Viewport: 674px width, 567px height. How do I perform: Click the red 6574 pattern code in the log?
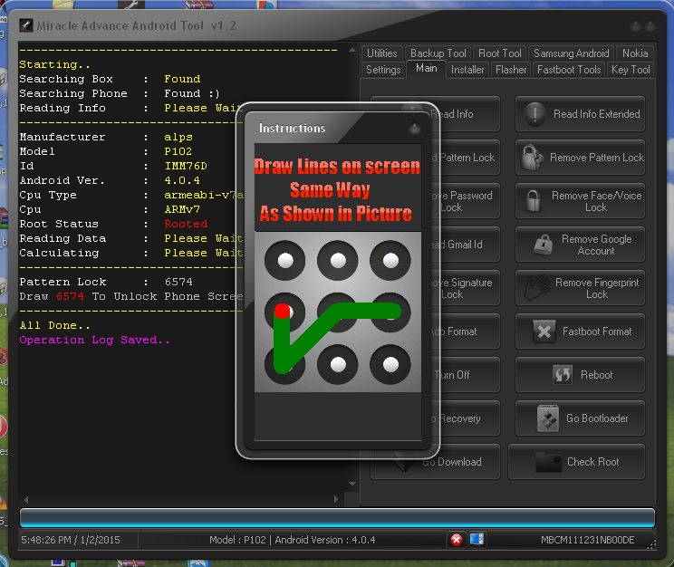pyautogui.click(x=70, y=296)
